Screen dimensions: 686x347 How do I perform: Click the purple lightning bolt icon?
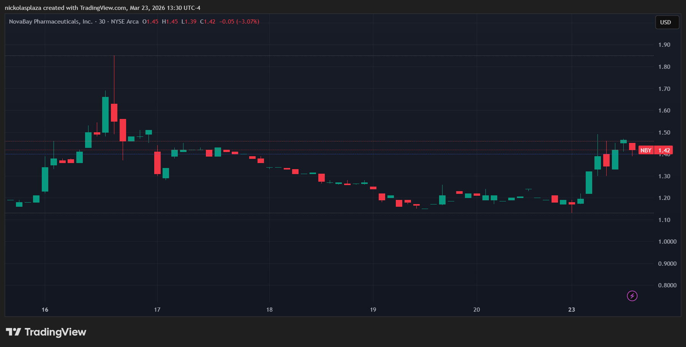coord(632,296)
